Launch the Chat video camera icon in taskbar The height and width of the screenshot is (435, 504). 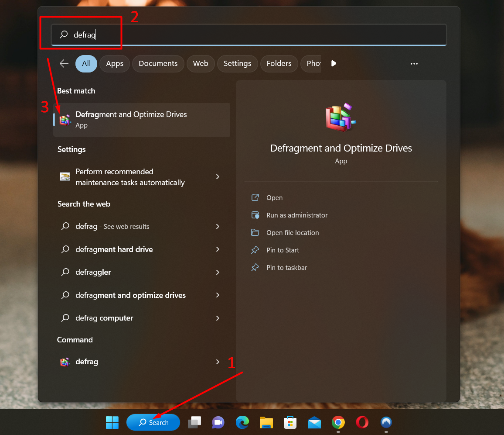pos(218,422)
